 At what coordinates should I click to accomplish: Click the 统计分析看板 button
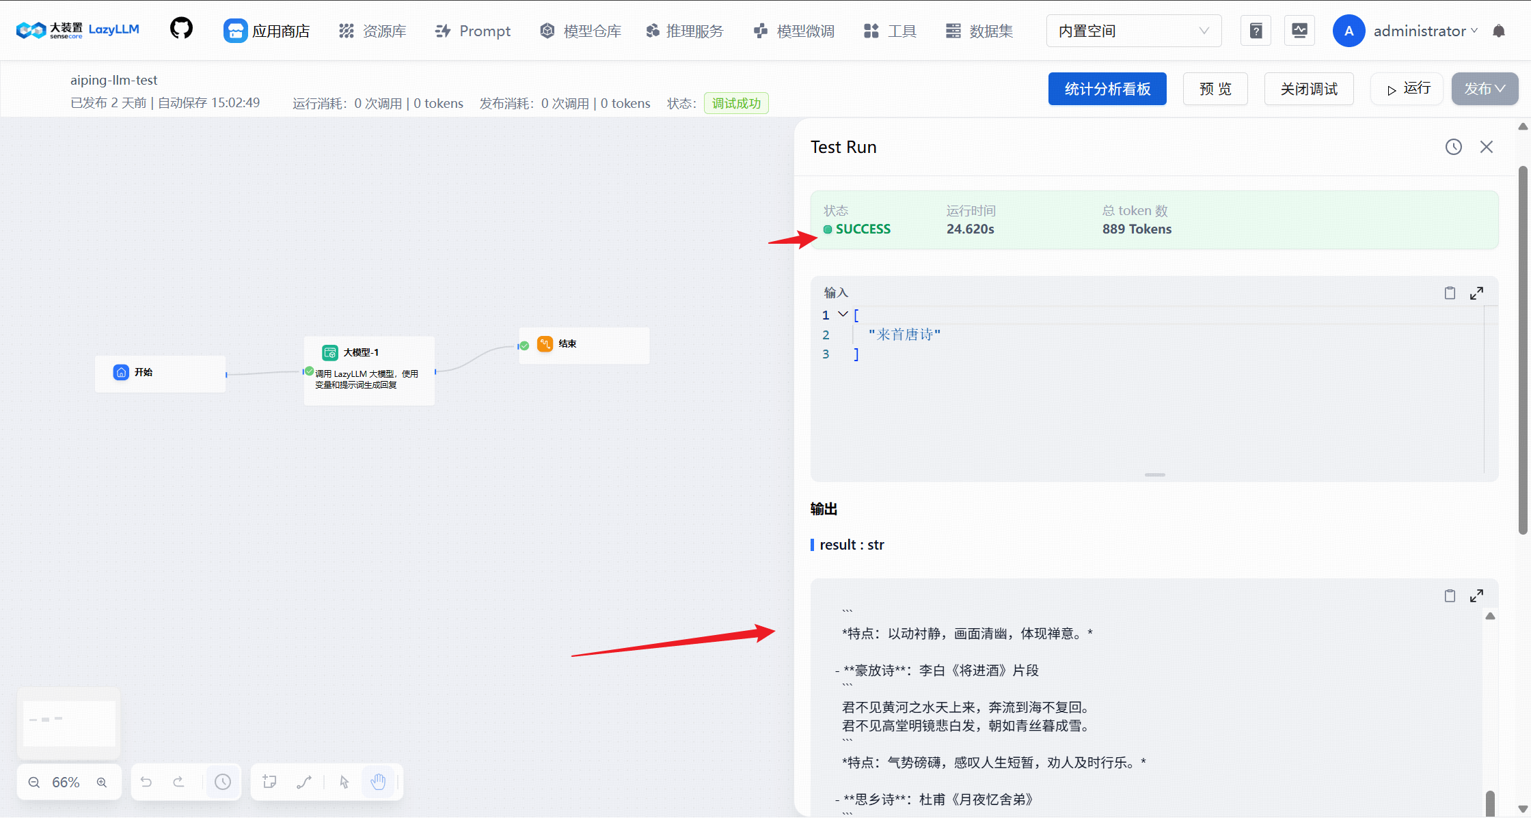(1107, 89)
